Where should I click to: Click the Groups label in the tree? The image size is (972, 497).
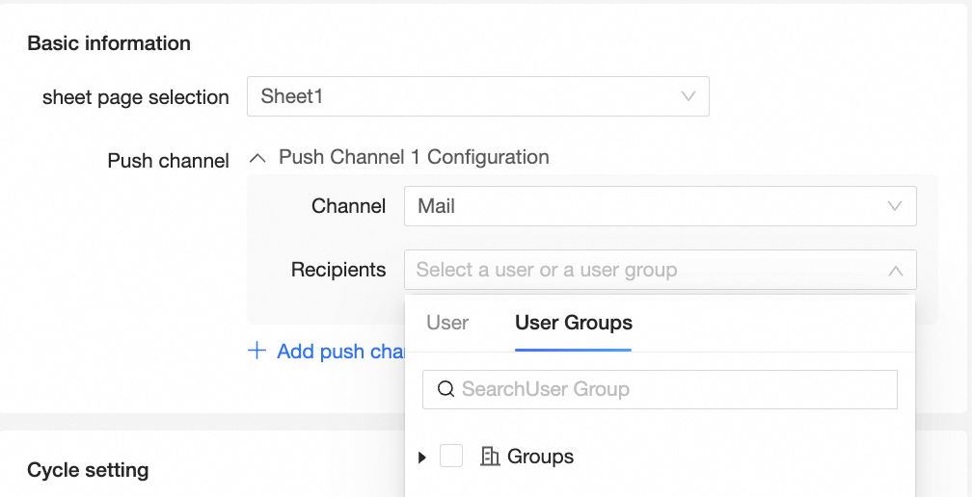coord(540,457)
